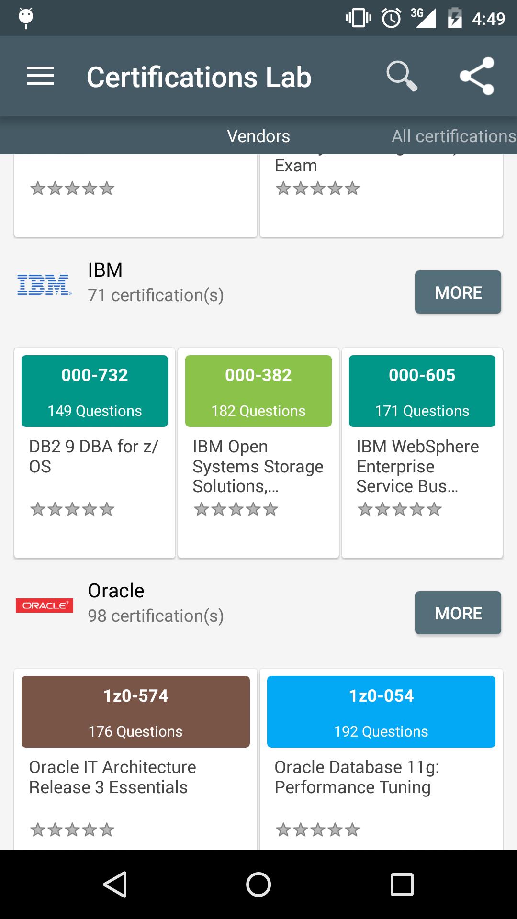Tap the IBM vendor name
Image resolution: width=517 pixels, height=919 pixels.
click(x=105, y=270)
